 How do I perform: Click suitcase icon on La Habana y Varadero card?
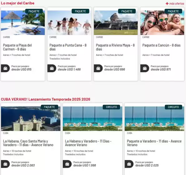[67, 164]
